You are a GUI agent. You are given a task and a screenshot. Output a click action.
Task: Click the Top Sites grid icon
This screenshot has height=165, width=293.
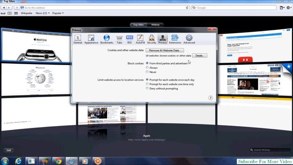point(16,13)
